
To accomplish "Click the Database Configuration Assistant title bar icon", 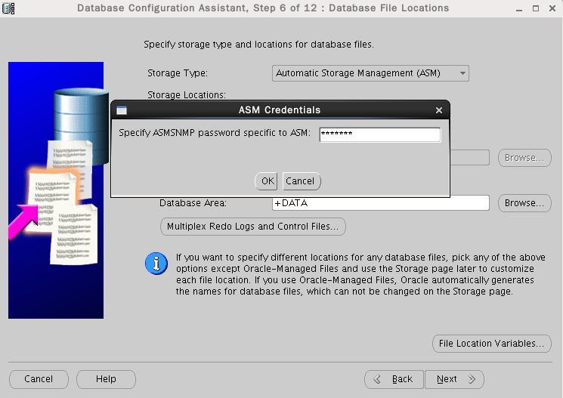I will (x=8, y=8).
